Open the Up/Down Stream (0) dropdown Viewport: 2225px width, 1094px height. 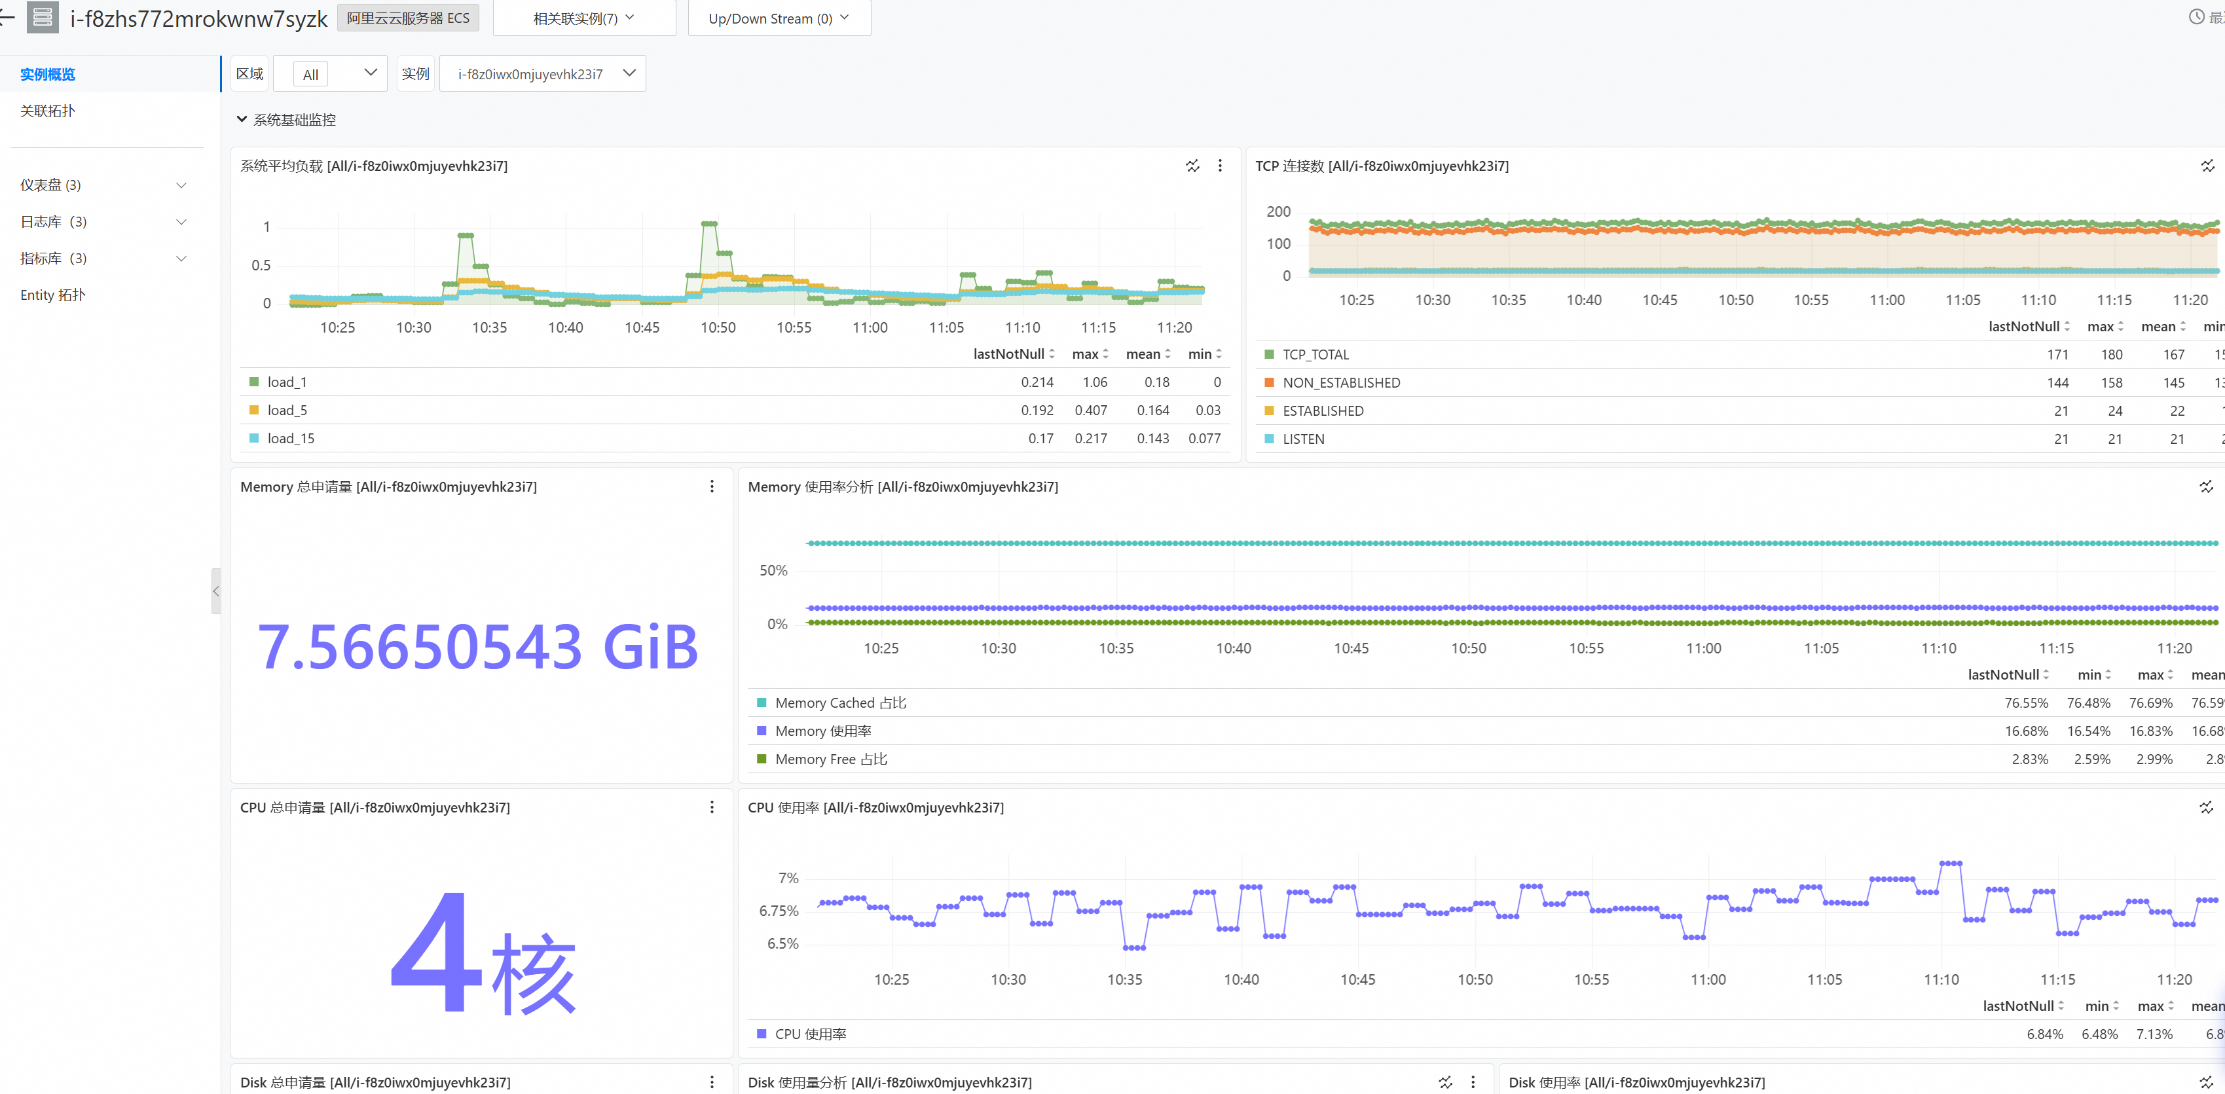(x=779, y=18)
